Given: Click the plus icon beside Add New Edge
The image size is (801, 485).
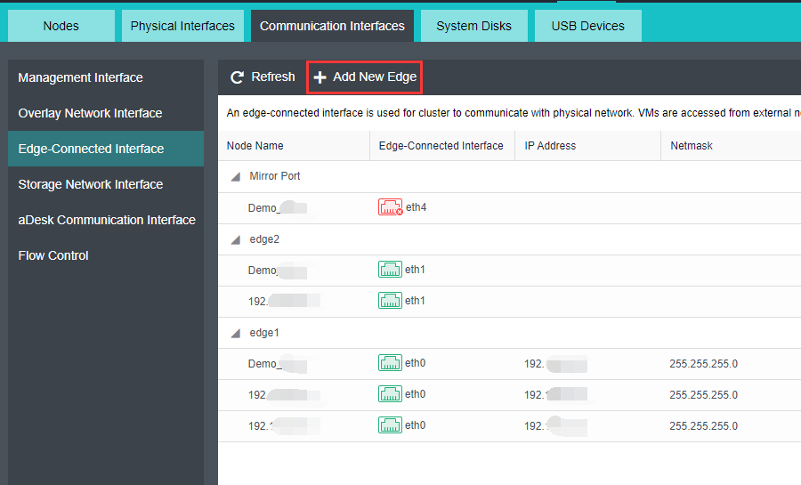Looking at the screenshot, I should (x=320, y=77).
